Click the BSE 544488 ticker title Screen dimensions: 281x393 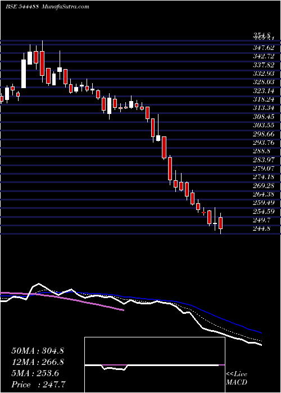point(22,7)
